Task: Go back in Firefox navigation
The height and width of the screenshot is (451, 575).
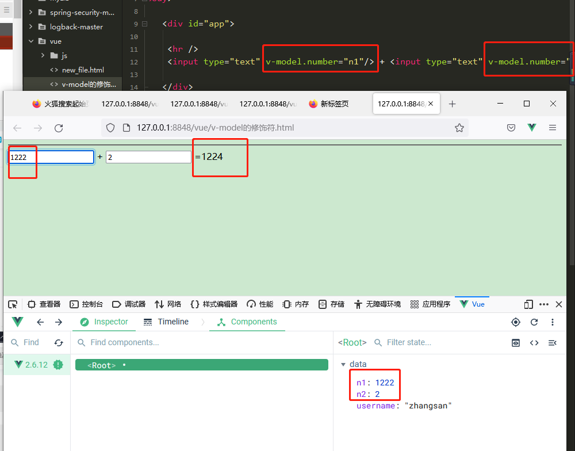Action: point(17,128)
